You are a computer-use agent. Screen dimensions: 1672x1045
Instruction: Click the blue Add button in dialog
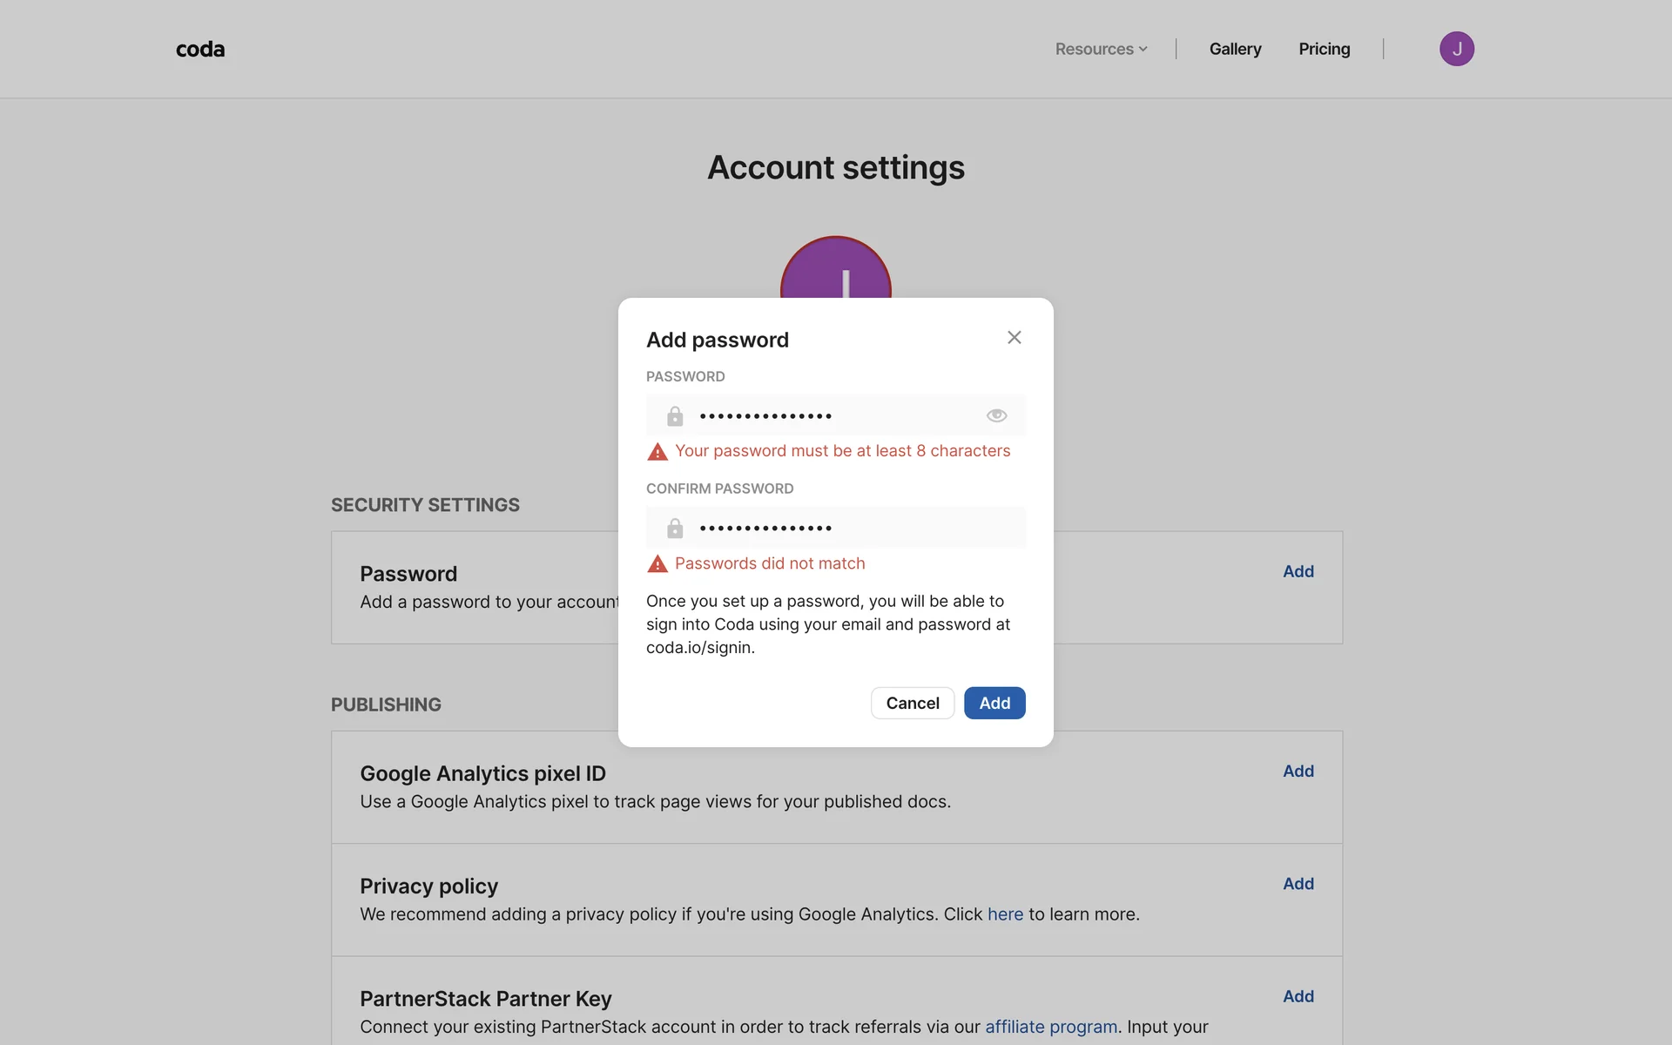[x=994, y=704]
